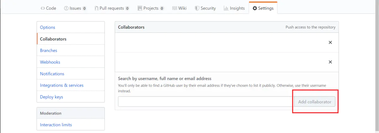Image resolution: width=379 pixels, height=133 pixels.
Task: Focus the collaborator search input field
Action: click(206, 102)
